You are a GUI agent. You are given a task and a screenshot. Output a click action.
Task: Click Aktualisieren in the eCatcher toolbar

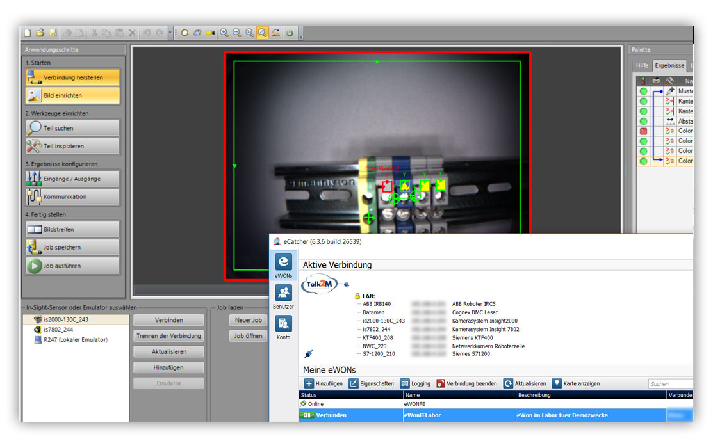pos(525,384)
